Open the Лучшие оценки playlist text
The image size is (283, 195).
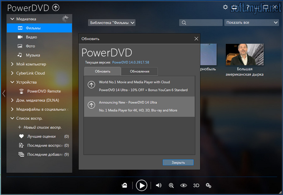(x=41, y=136)
